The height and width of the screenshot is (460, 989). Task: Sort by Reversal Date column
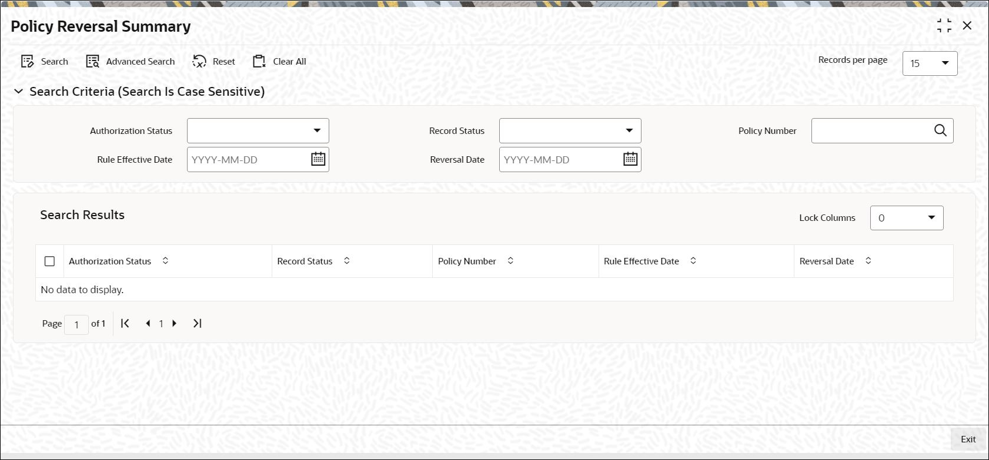click(868, 261)
